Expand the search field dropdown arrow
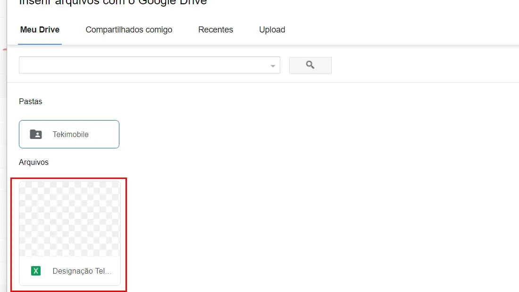The image size is (519, 292). point(273,66)
